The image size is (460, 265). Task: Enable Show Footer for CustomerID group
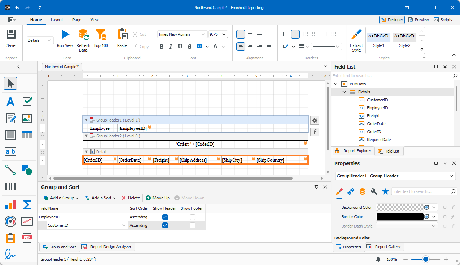(192, 225)
